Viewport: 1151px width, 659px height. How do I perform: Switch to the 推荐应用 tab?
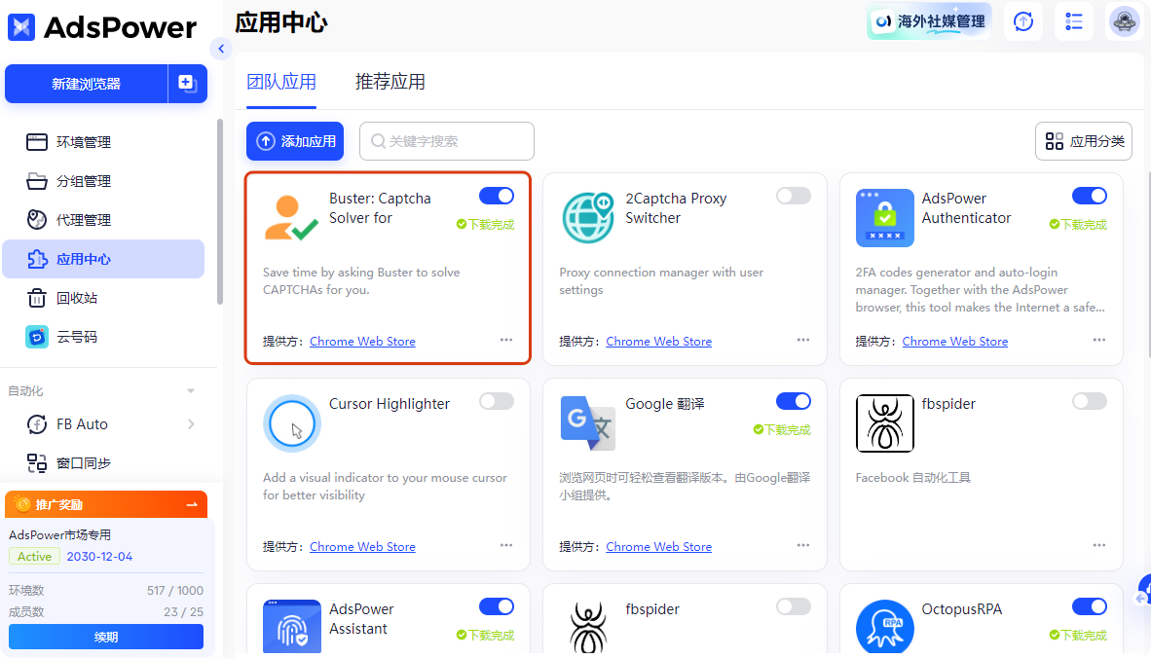click(390, 82)
